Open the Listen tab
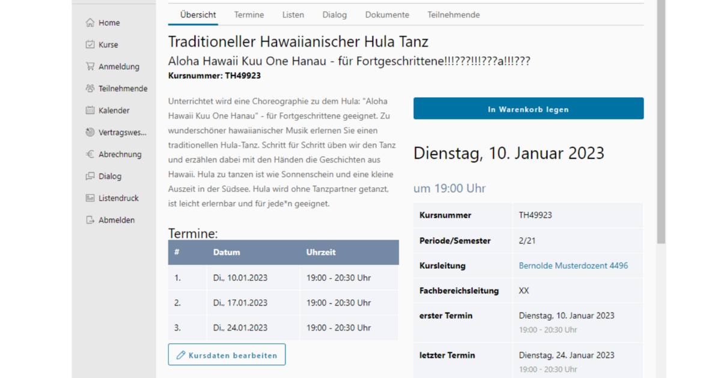This screenshot has width=721, height=378. pyautogui.click(x=293, y=15)
